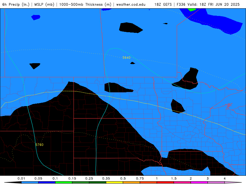
Task: Click the legend value 3
Action: [x=208, y=178]
